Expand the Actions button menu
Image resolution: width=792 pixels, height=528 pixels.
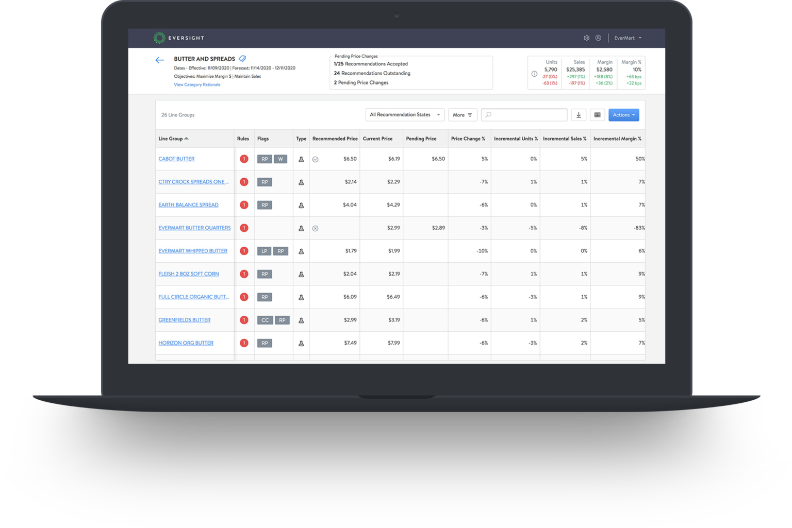click(623, 114)
